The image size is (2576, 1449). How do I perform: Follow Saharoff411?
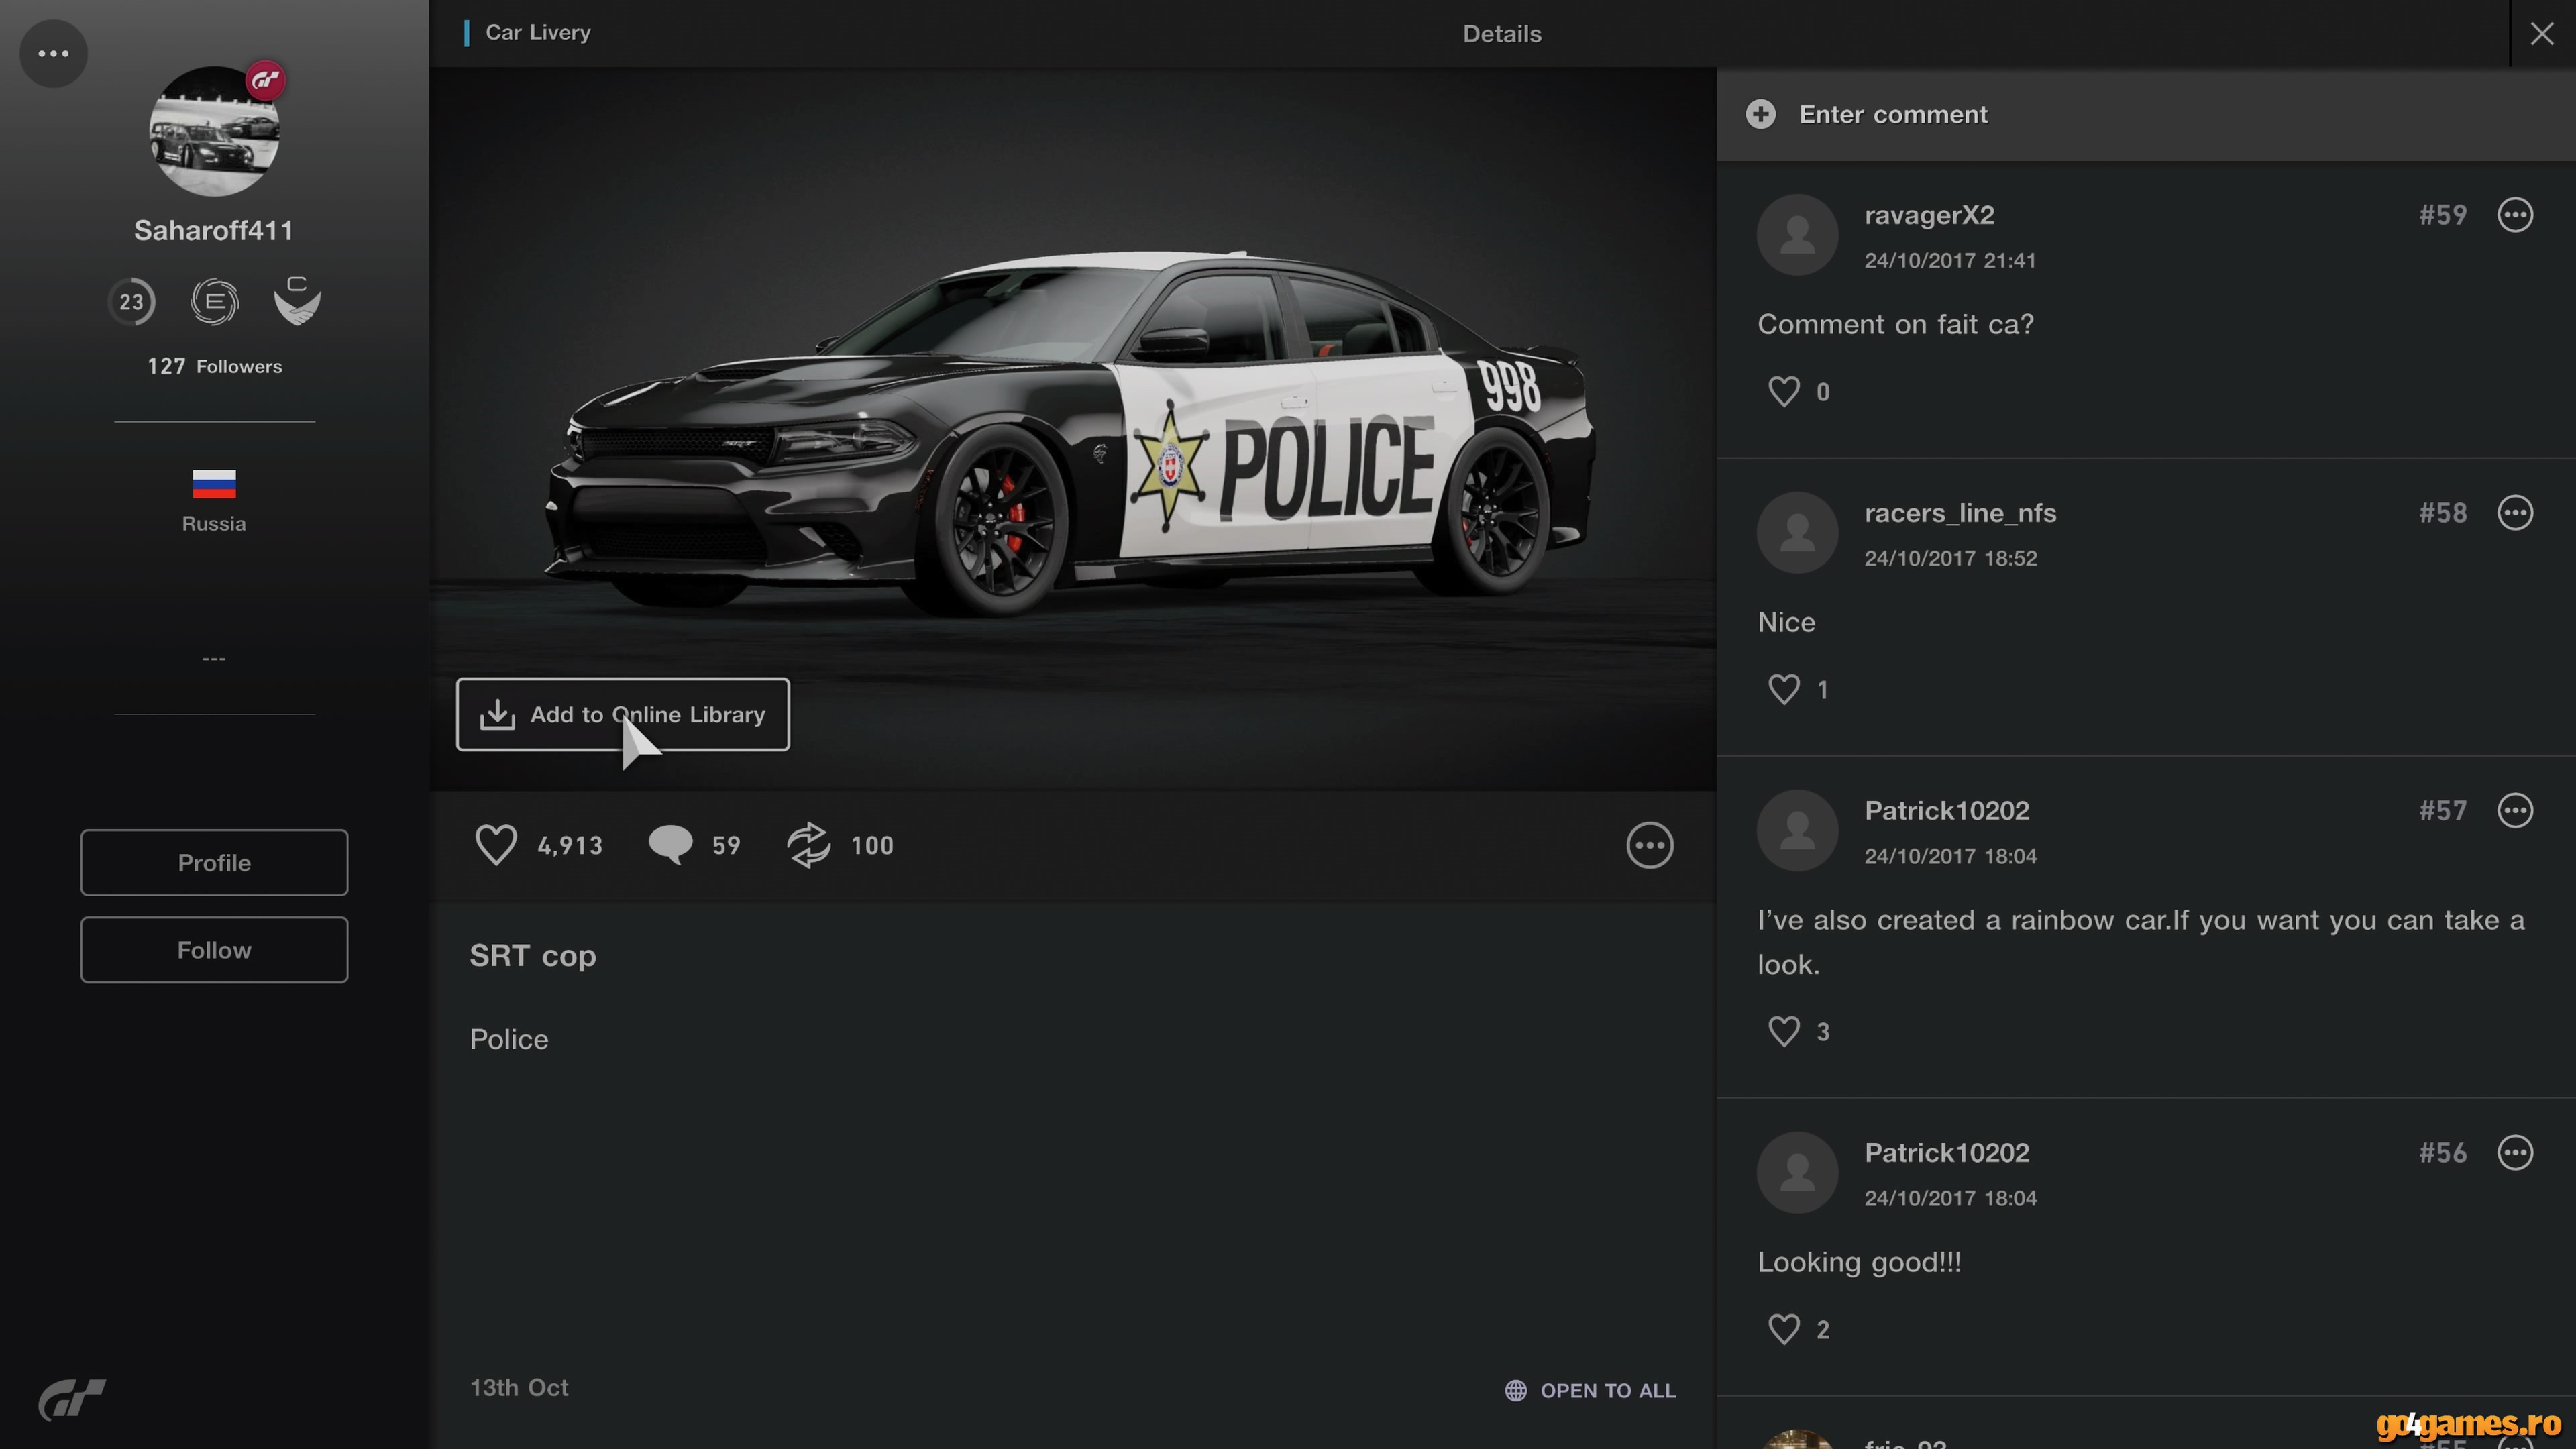coord(214,949)
